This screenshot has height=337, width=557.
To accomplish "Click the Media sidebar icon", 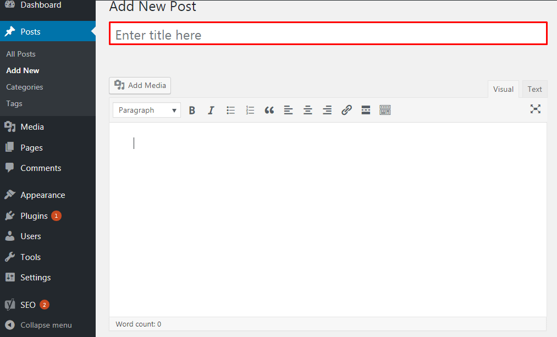I will [x=10, y=127].
